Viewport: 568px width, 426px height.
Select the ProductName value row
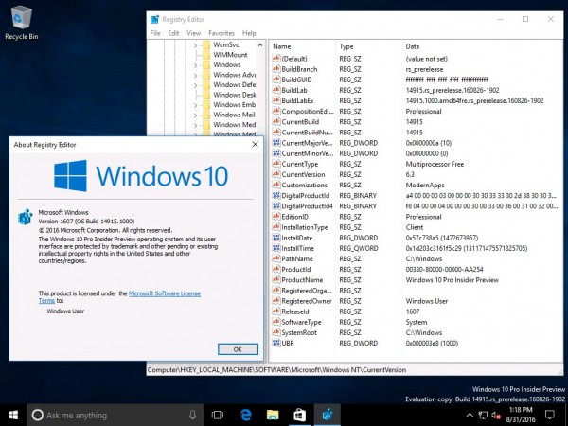(417, 279)
